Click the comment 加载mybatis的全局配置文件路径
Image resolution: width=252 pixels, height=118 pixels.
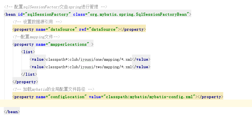[x=53, y=89]
